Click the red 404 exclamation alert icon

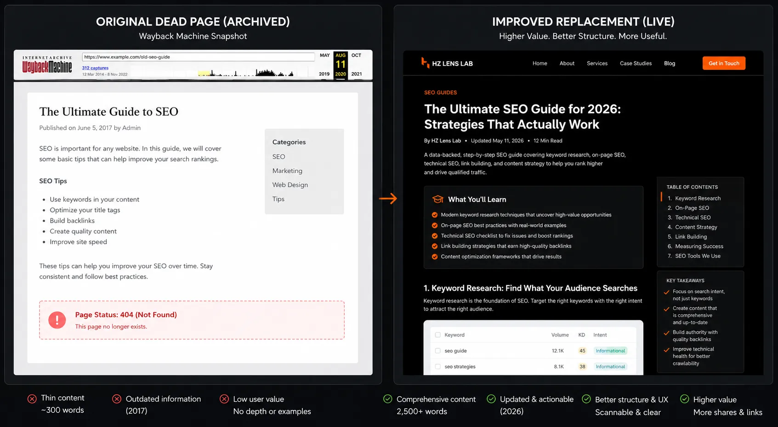[57, 320]
